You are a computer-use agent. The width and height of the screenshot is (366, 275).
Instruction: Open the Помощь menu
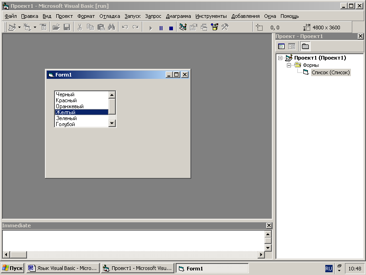pyautogui.click(x=290, y=16)
